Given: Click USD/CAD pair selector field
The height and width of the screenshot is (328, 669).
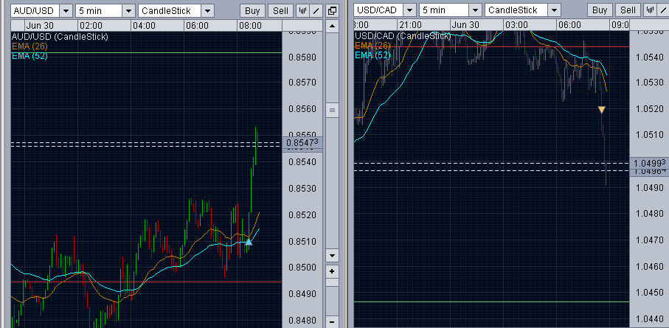Looking at the screenshot, I should pyautogui.click(x=379, y=10).
